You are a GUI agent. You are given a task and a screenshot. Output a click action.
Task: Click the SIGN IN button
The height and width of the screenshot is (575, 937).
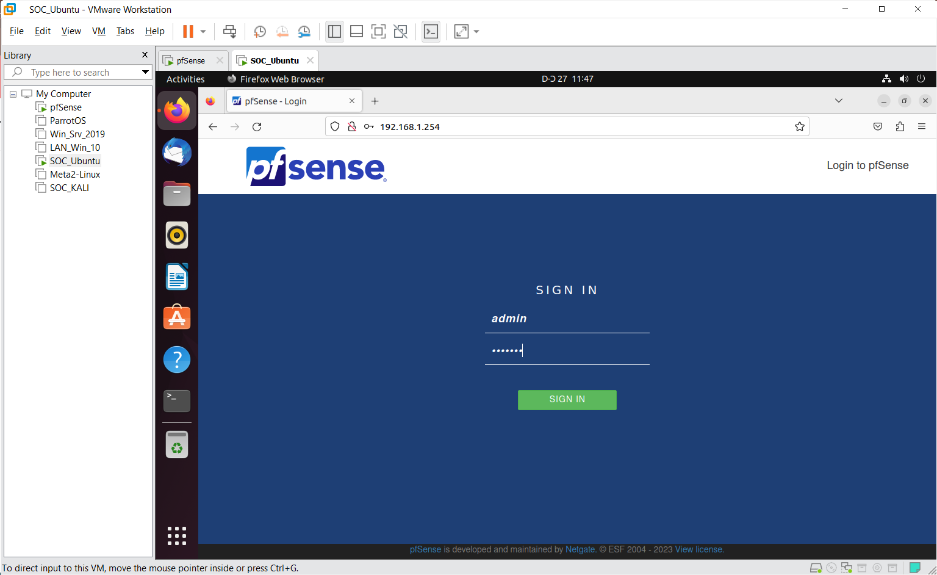(567, 400)
